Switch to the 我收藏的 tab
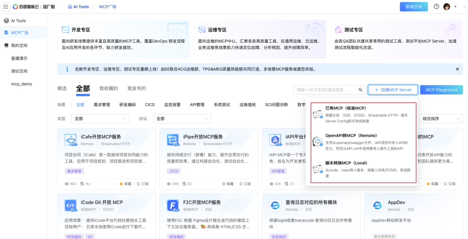The width and height of the screenshot is (468, 239). click(x=109, y=89)
